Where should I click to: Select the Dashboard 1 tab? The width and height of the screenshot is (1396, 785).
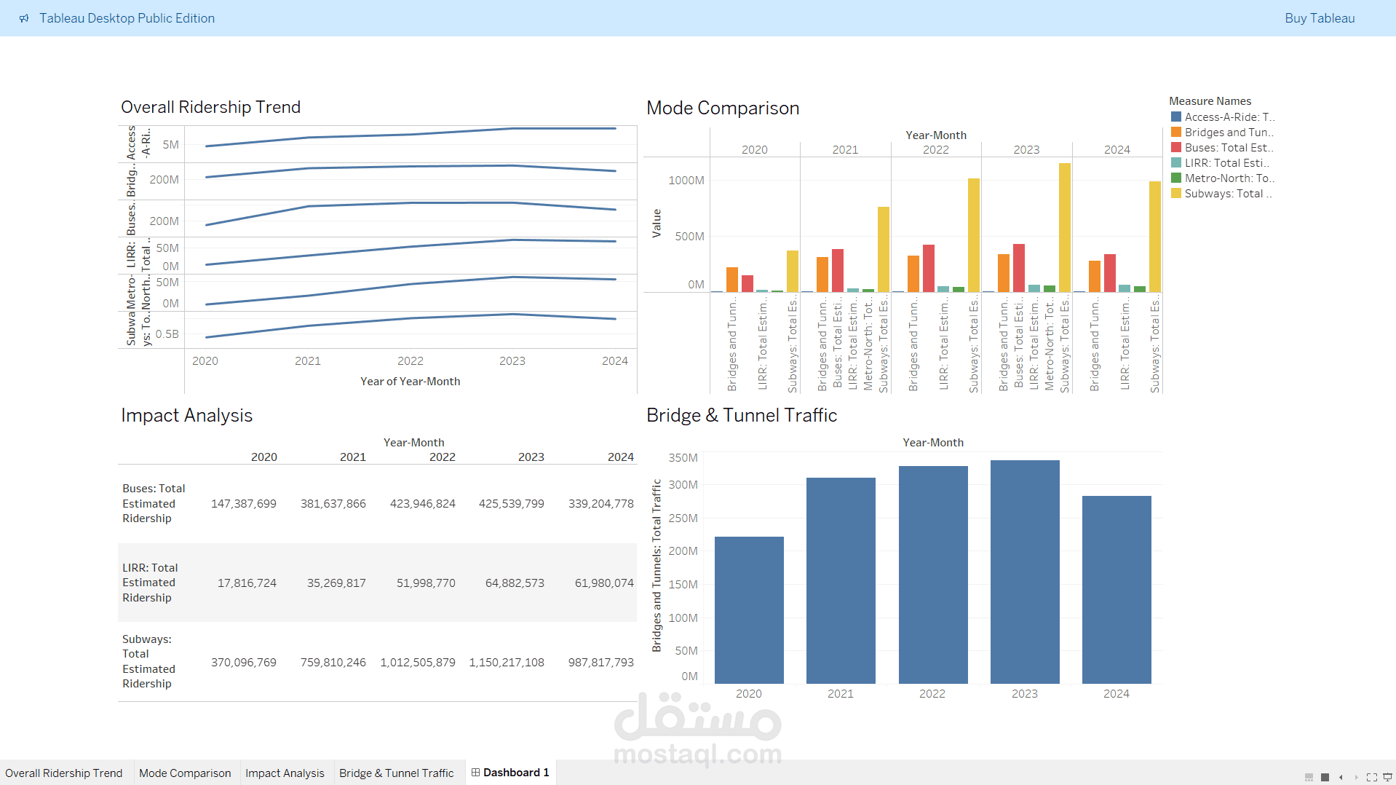(x=510, y=773)
